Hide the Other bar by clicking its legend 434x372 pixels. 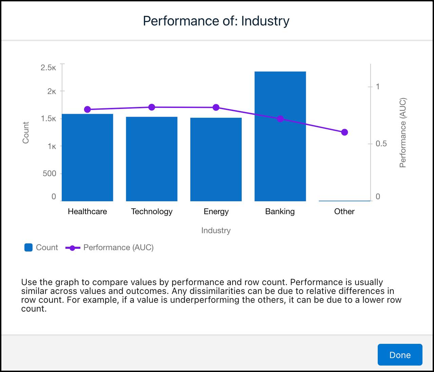344,211
